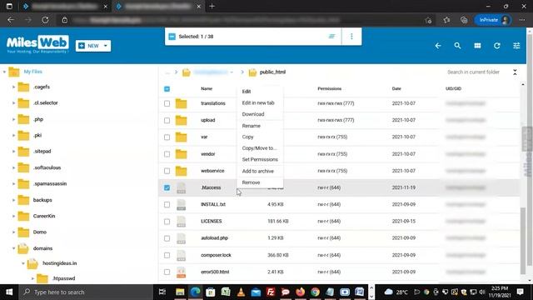Choose Add to archive menu entry
This screenshot has width=533, height=300.
point(257,171)
